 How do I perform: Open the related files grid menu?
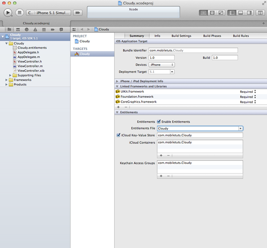coord(74,29)
